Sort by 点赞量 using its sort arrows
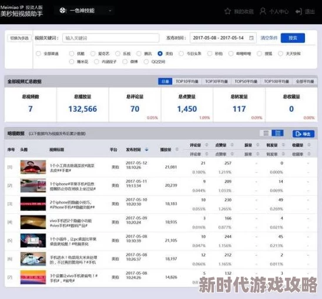 point(232,145)
